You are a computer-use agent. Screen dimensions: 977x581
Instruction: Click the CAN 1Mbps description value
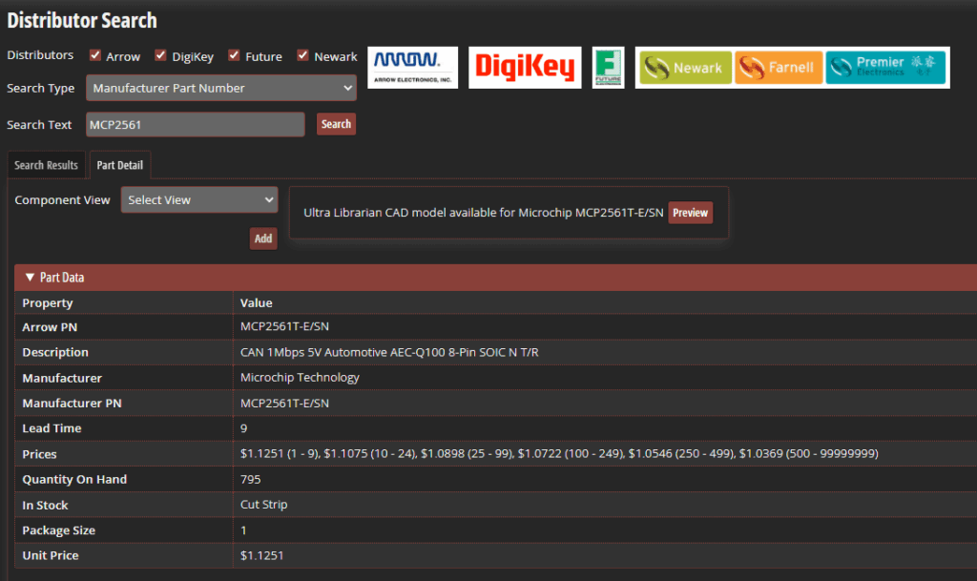[389, 352]
